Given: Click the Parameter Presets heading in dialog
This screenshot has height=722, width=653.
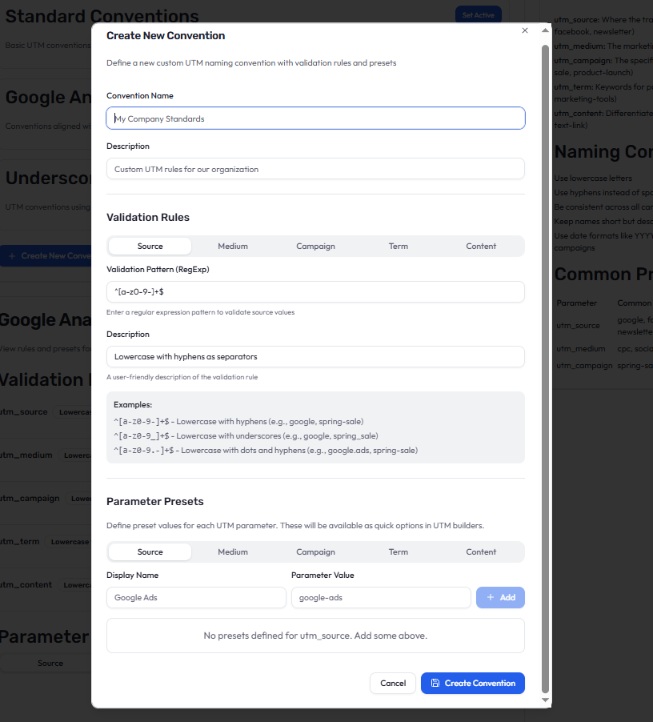Looking at the screenshot, I should 155,501.
